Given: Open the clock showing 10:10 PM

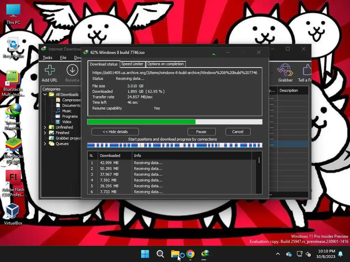Looking at the screenshot, I should point(326,254).
